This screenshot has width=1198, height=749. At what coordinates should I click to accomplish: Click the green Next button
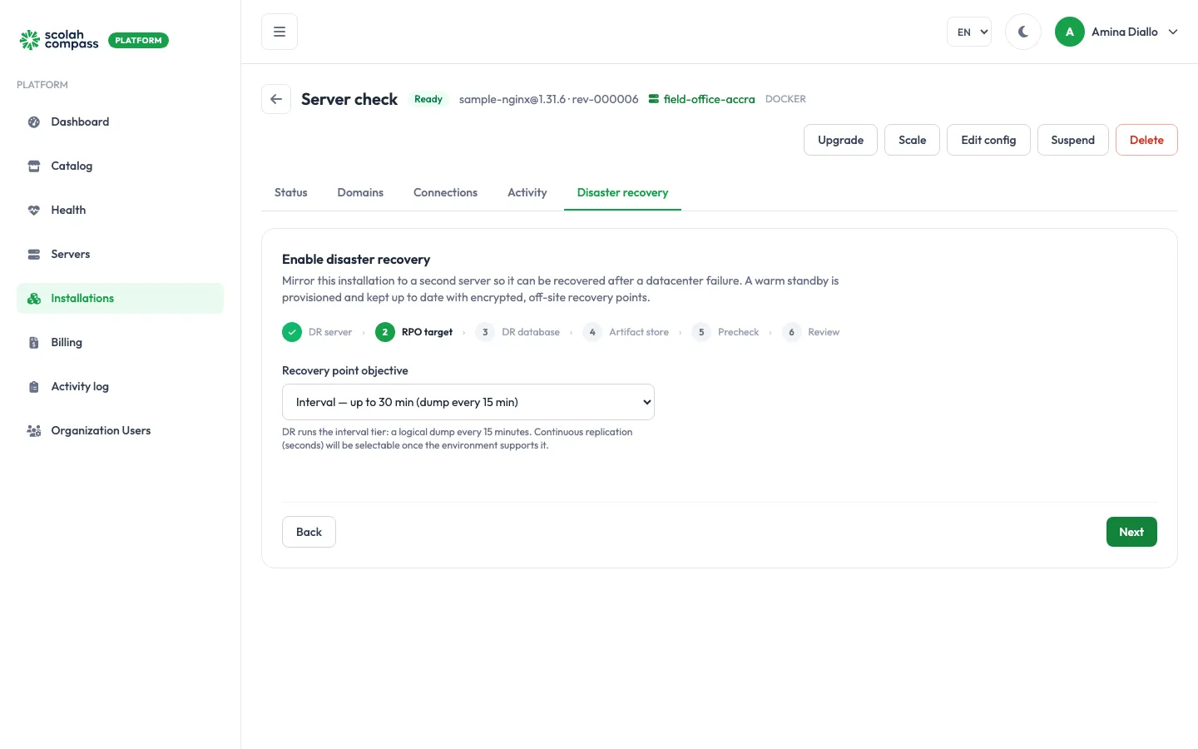tap(1131, 532)
